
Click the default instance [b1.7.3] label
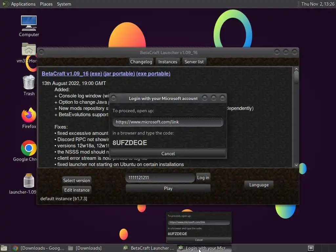pos(64,199)
